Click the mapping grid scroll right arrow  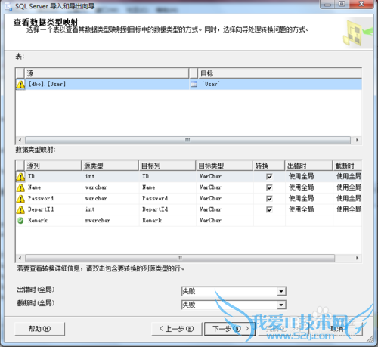357,258
